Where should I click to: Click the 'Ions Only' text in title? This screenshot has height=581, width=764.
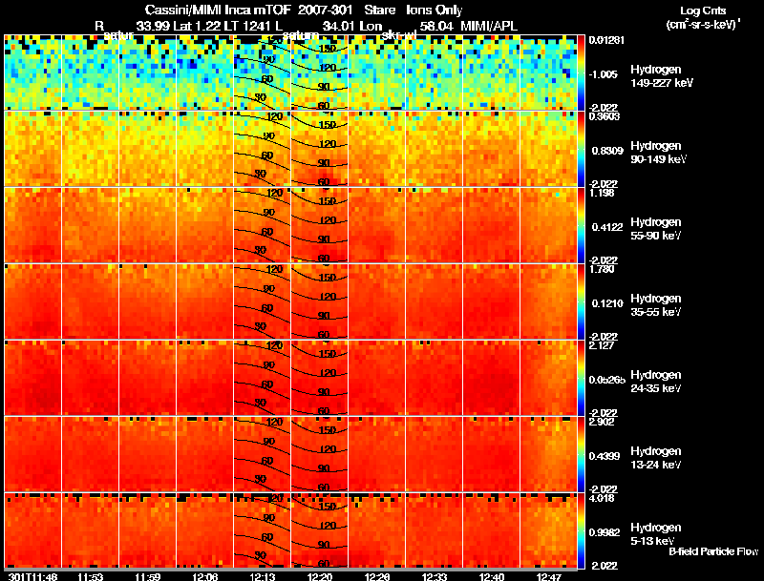click(435, 10)
